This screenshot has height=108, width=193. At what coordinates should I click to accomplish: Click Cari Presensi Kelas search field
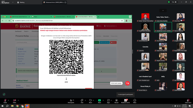pyautogui.click(x=27, y=43)
